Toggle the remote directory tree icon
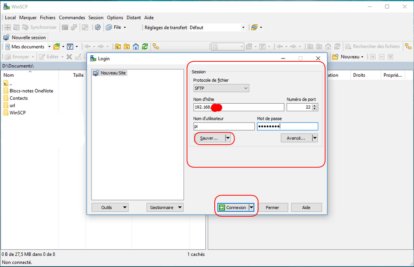This screenshot has height=267, width=414. pos(408,47)
